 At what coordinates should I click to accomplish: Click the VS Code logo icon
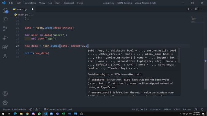coord(4,3)
